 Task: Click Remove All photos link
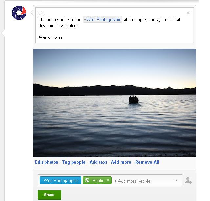[147, 162]
